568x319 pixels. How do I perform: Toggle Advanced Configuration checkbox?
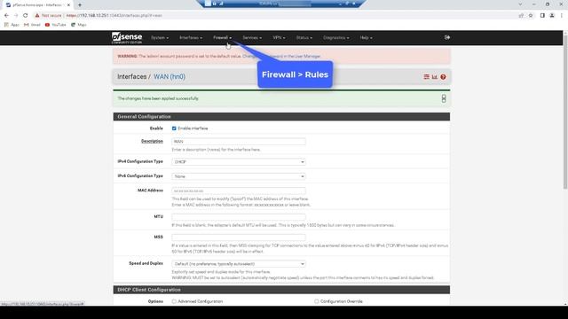click(x=174, y=301)
